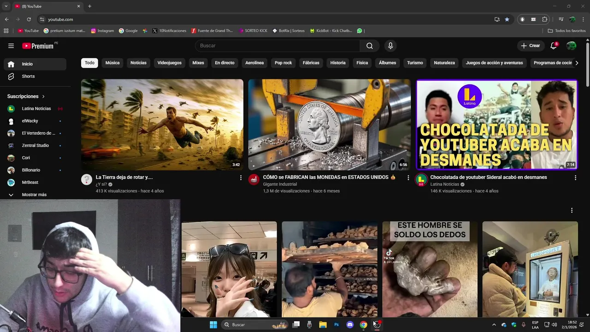Open Chrome apps grid shortcut
The image size is (590, 332).
coord(6,31)
